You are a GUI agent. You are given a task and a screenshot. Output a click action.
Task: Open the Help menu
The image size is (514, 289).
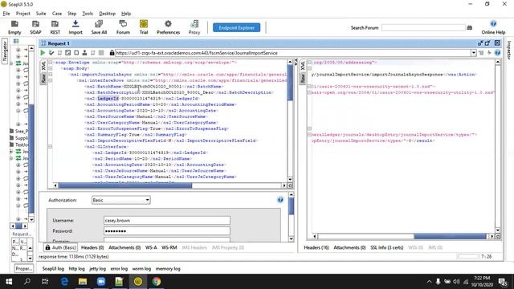coord(126,14)
